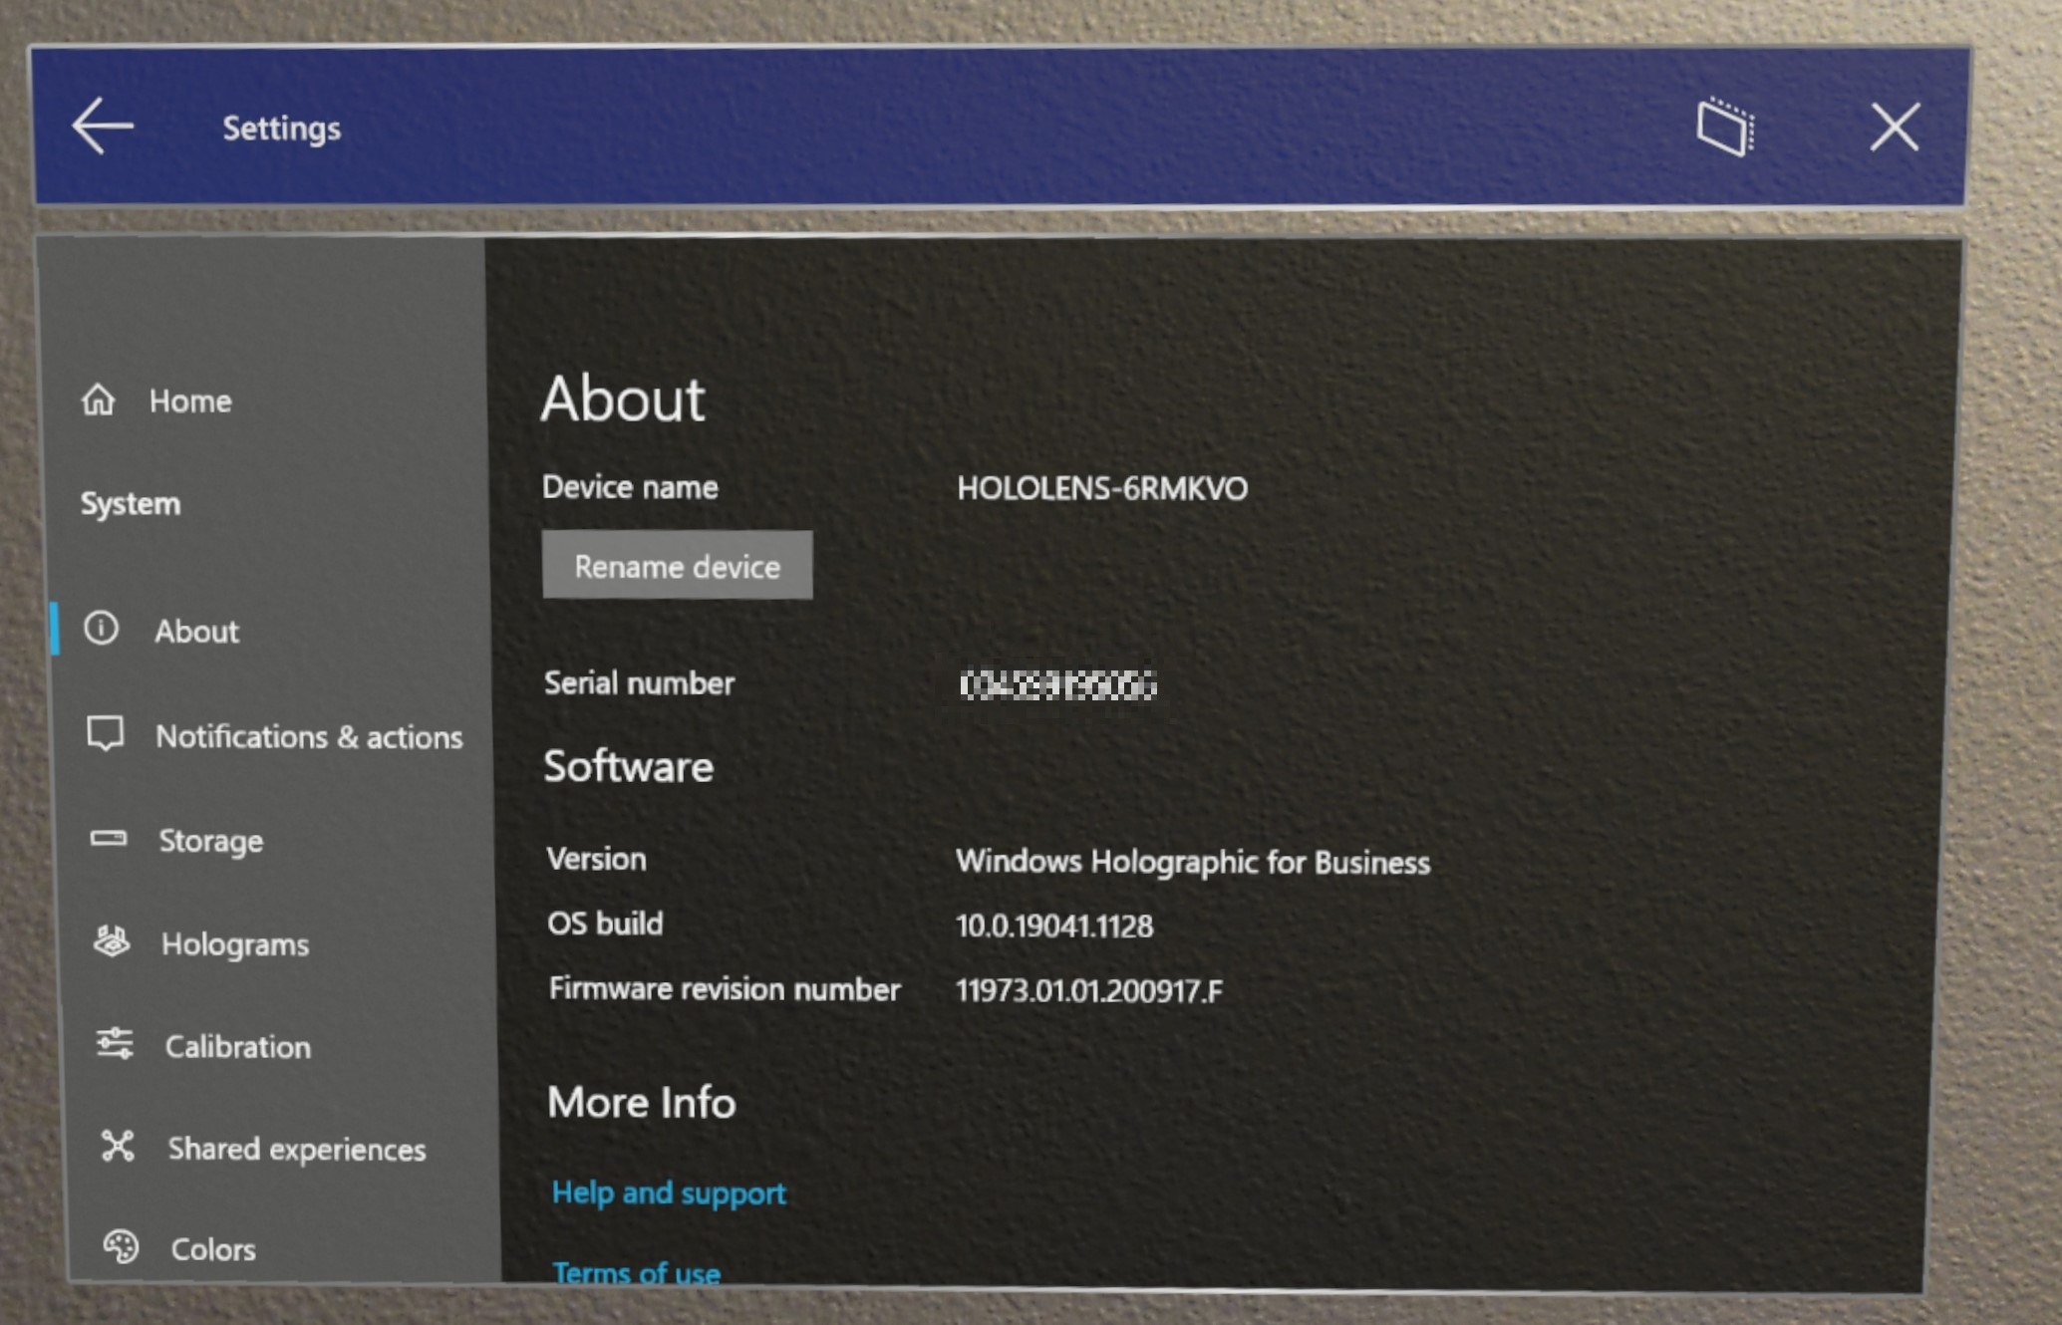The height and width of the screenshot is (1325, 2062).
Task: Open Calibration settings
Action: coord(234,1046)
